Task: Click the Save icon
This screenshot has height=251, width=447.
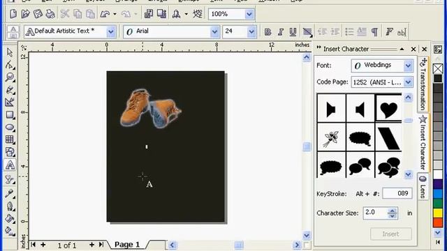Action: point(38,14)
